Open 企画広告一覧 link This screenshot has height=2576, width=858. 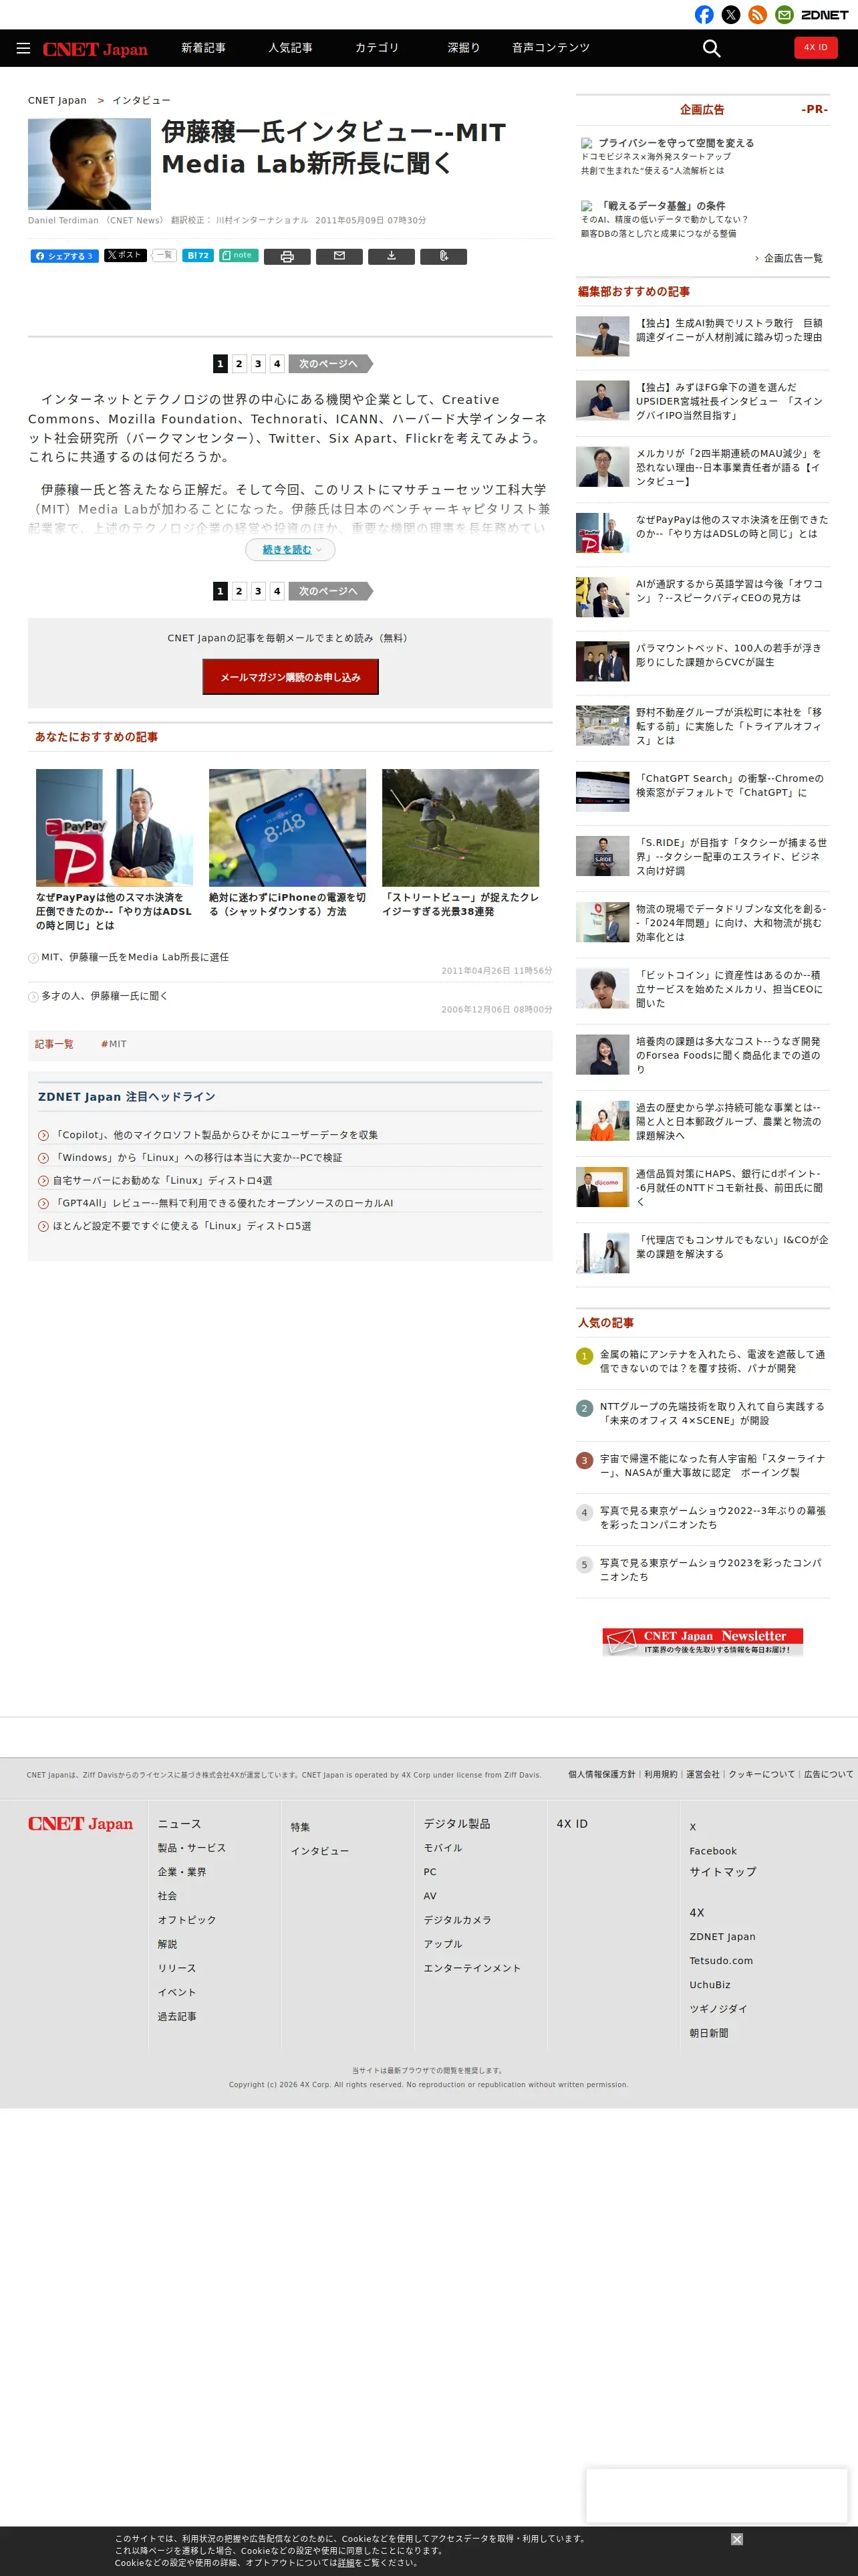click(x=793, y=258)
